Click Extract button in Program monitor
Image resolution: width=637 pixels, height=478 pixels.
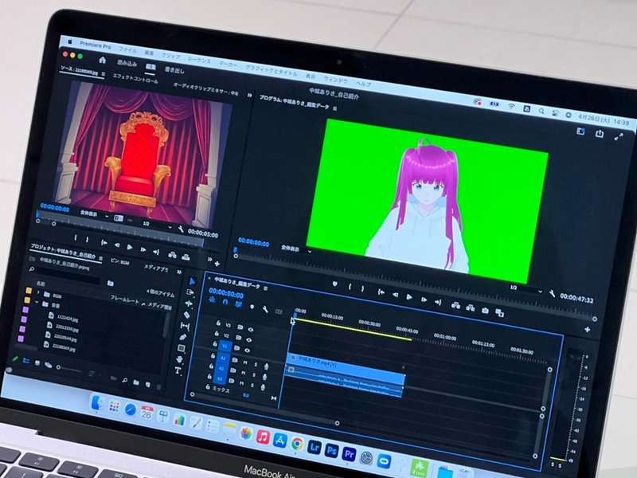pyautogui.click(x=471, y=308)
